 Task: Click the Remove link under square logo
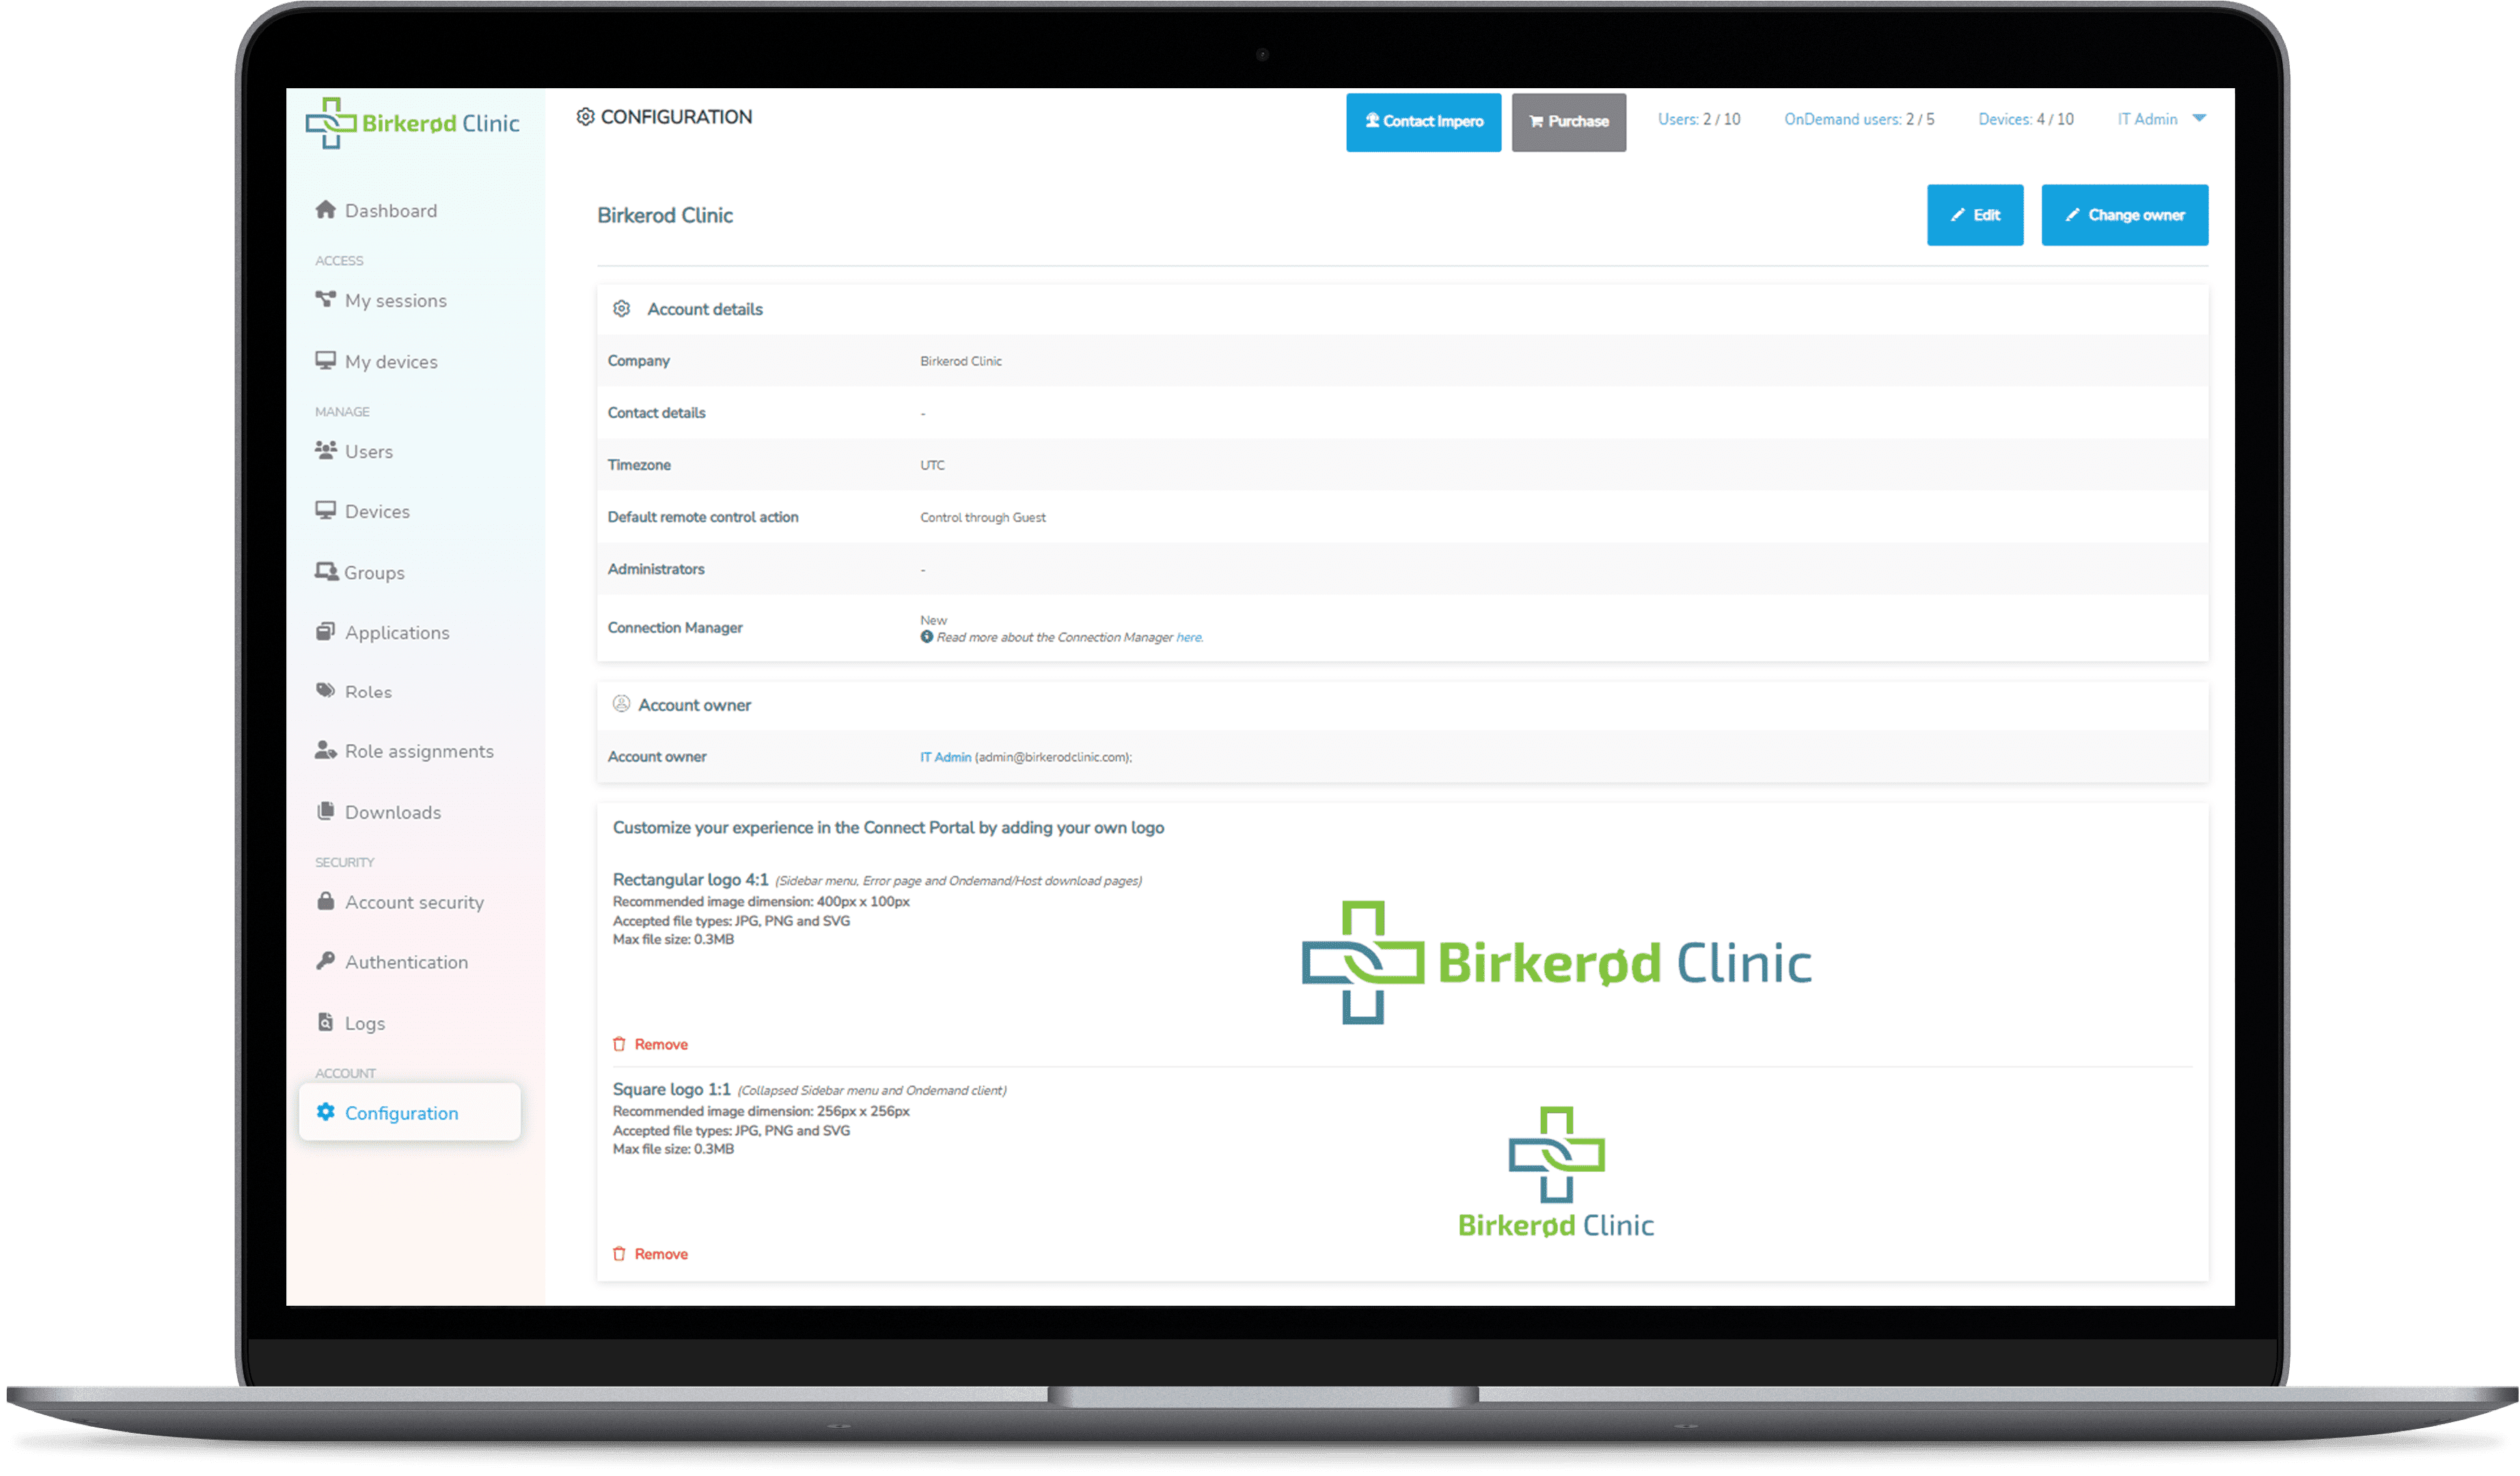pyautogui.click(x=660, y=1253)
